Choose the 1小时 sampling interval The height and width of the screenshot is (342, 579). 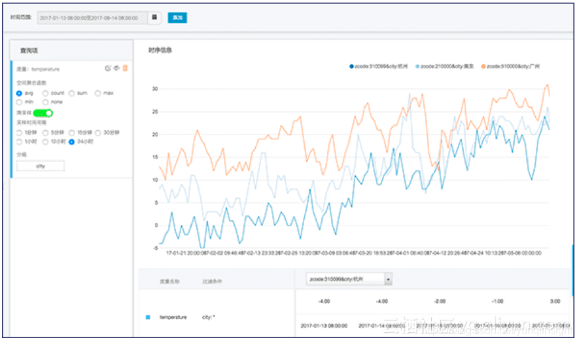(19, 142)
